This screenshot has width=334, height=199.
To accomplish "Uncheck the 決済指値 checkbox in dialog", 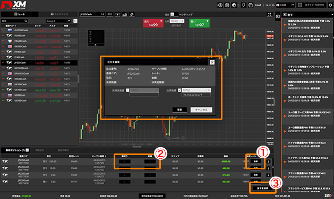I will pyautogui.click(x=179, y=91).
